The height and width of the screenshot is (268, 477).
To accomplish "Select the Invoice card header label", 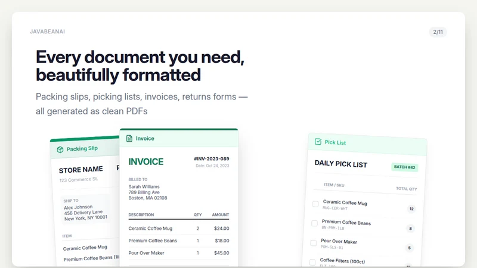I will tap(145, 139).
